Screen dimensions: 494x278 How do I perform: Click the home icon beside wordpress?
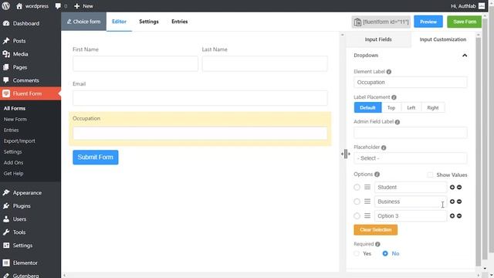[19, 6]
